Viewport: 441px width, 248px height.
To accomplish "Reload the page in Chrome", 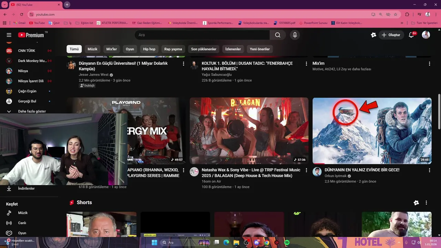I will [x=22, y=14].
